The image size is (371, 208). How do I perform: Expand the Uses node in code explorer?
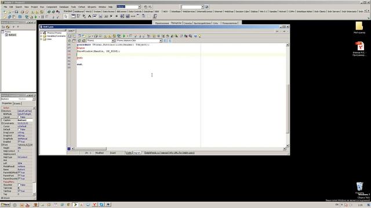pos(41,39)
